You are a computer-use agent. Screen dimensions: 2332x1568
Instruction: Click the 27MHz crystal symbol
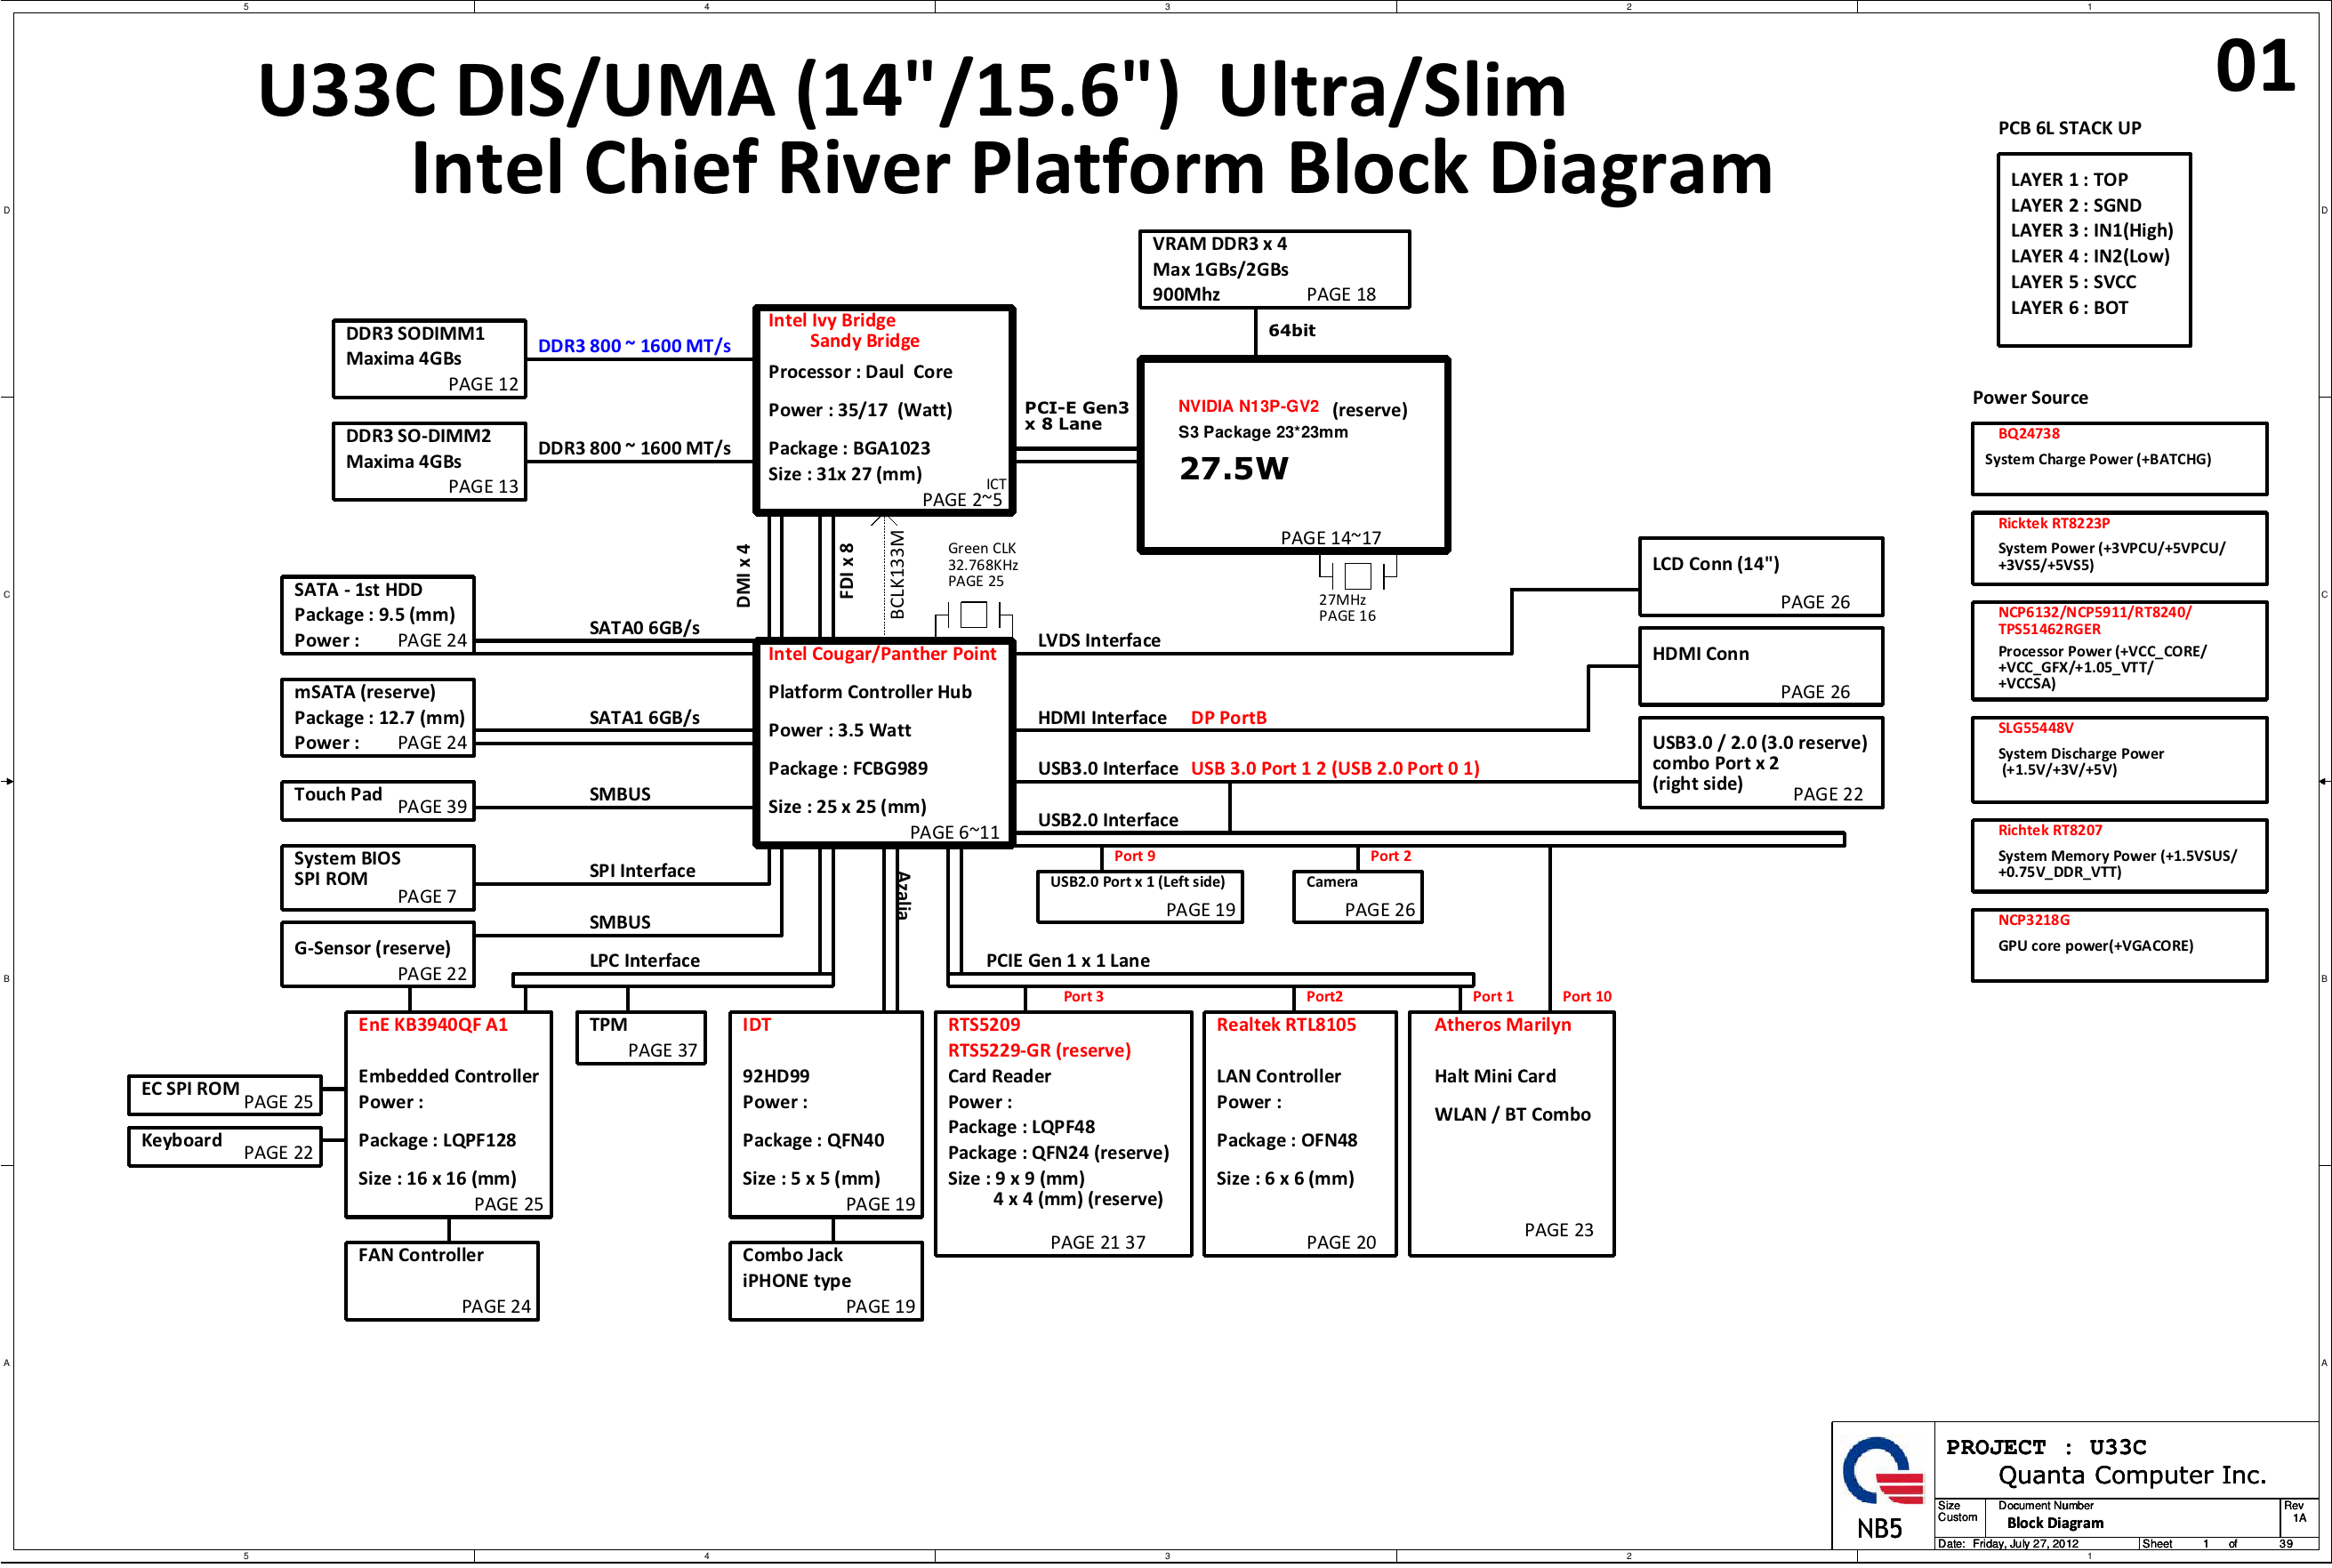(x=1357, y=575)
